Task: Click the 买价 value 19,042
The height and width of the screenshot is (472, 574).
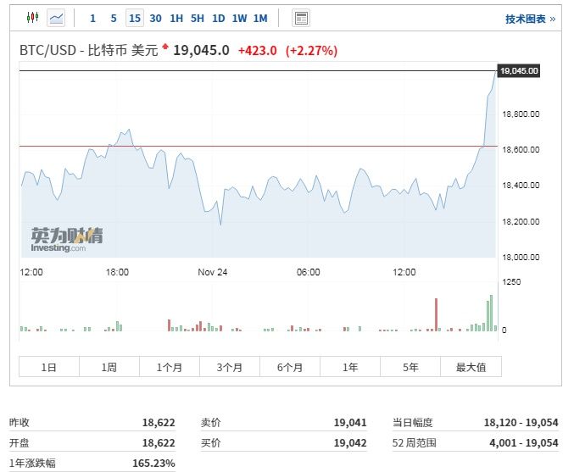Action: click(x=350, y=442)
